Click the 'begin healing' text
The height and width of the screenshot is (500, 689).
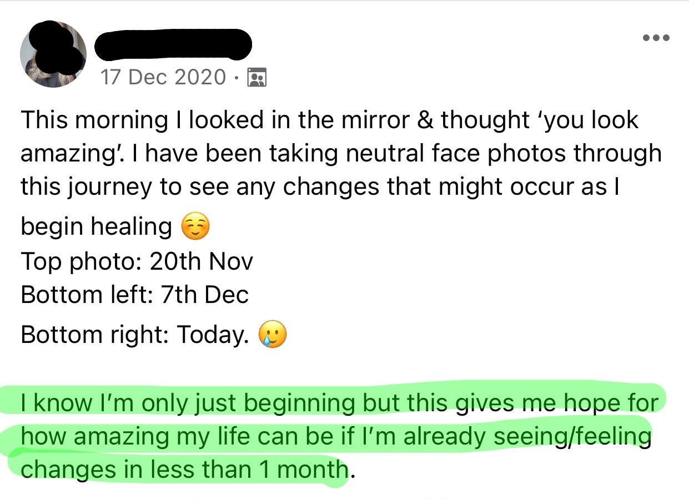96,227
